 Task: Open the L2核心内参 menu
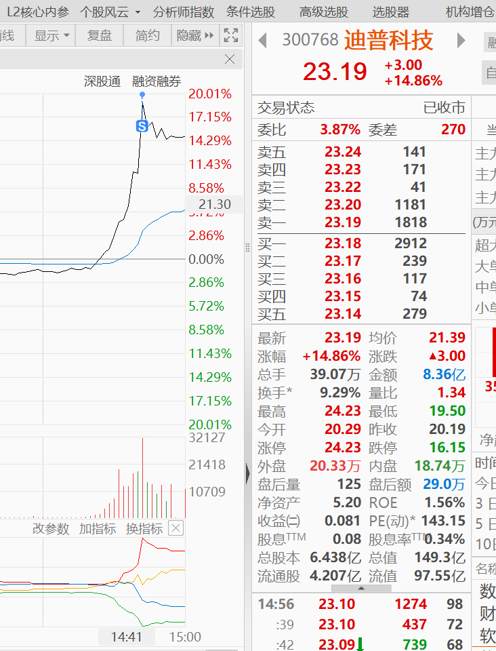pyautogui.click(x=38, y=12)
